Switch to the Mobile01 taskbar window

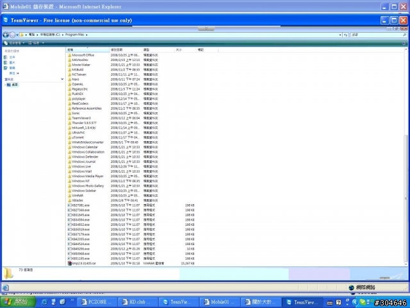219,302
